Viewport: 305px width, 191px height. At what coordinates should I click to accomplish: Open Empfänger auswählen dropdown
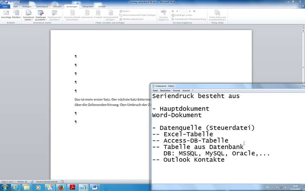(41, 16)
